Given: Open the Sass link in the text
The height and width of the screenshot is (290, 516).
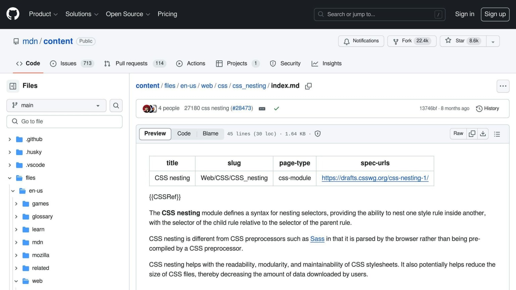Looking at the screenshot, I should (317, 239).
